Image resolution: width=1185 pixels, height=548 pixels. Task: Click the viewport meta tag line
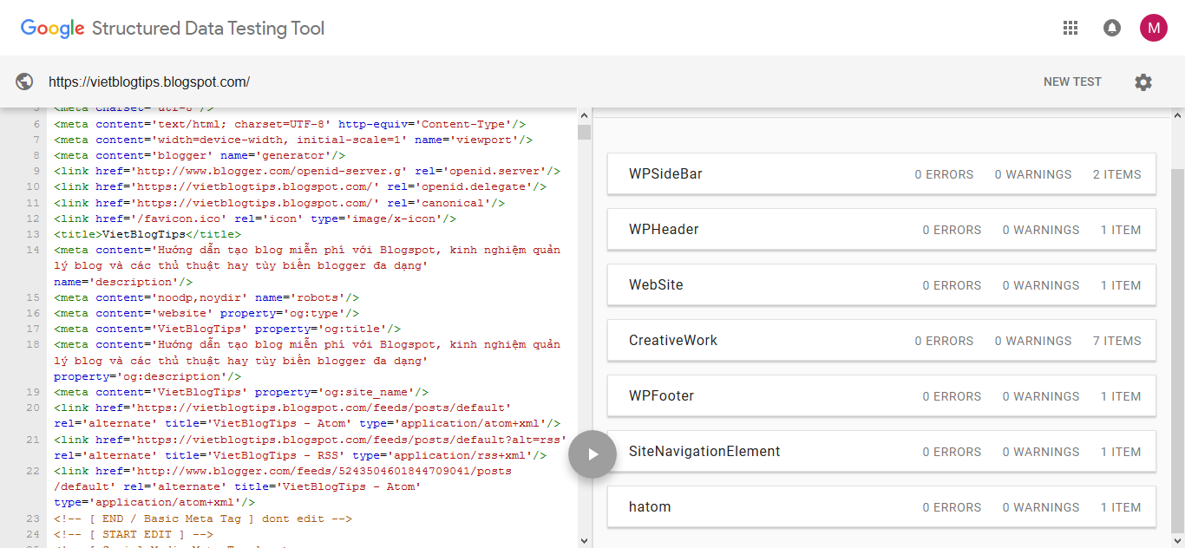point(293,140)
